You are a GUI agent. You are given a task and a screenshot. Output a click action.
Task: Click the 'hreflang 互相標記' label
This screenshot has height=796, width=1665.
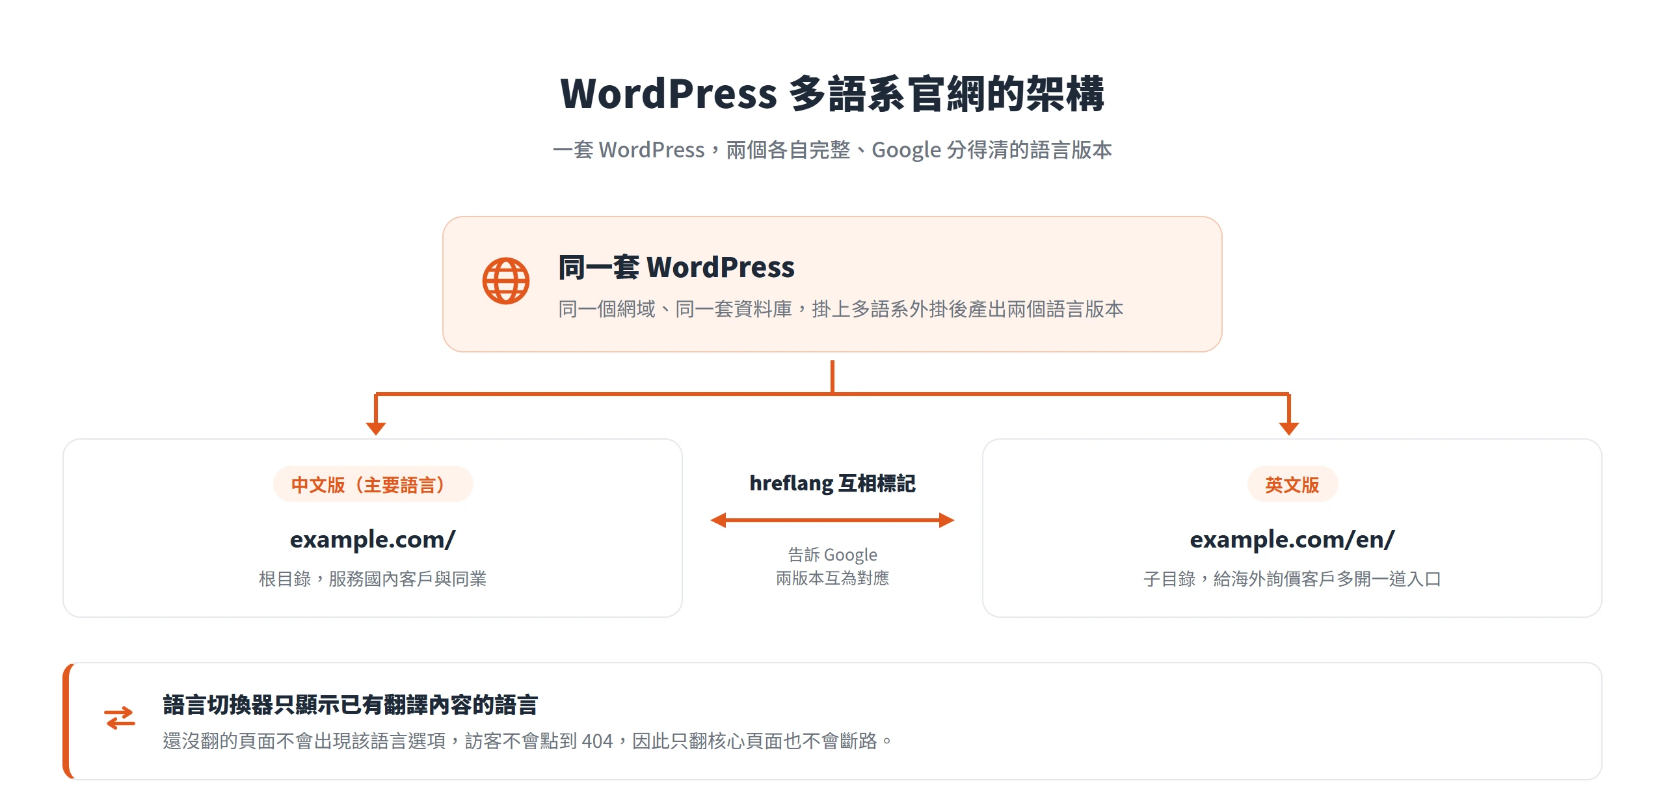832,483
